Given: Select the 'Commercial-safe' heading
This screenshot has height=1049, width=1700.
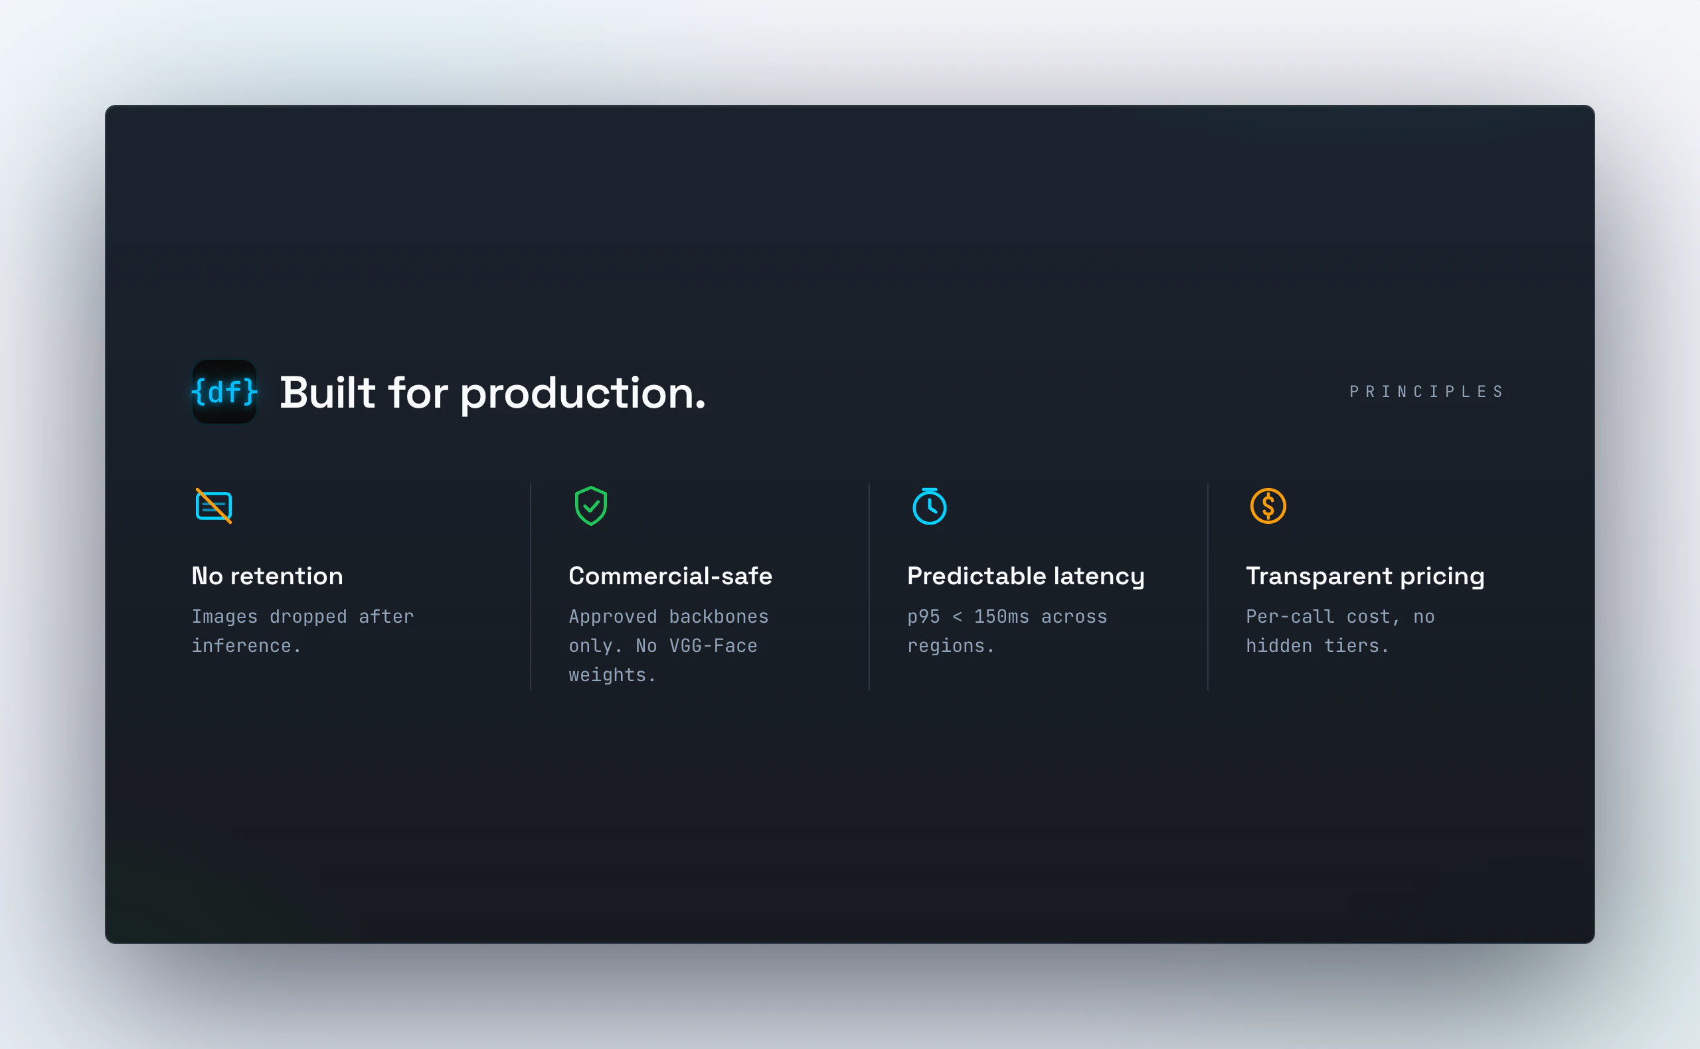Looking at the screenshot, I should click(670, 576).
